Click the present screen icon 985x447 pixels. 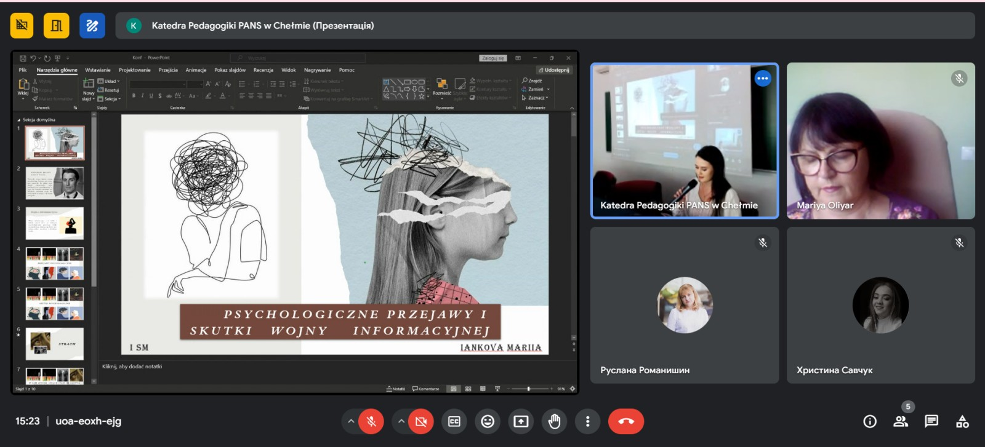[521, 421]
